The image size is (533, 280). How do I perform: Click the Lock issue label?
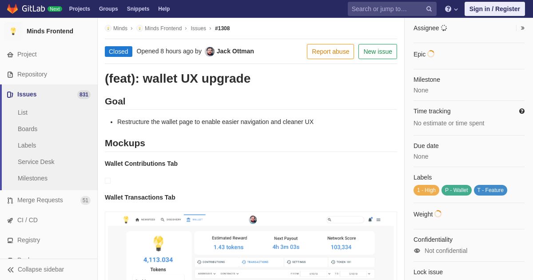(x=428, y=272)
